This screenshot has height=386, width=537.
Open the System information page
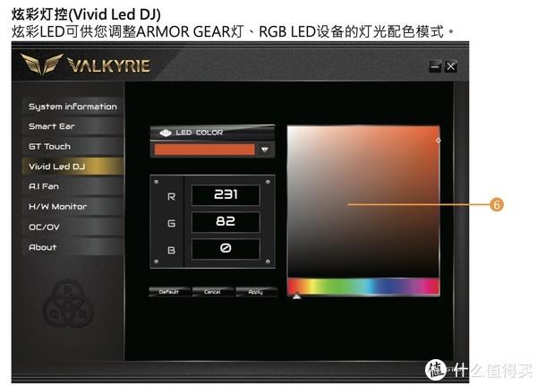72,107
